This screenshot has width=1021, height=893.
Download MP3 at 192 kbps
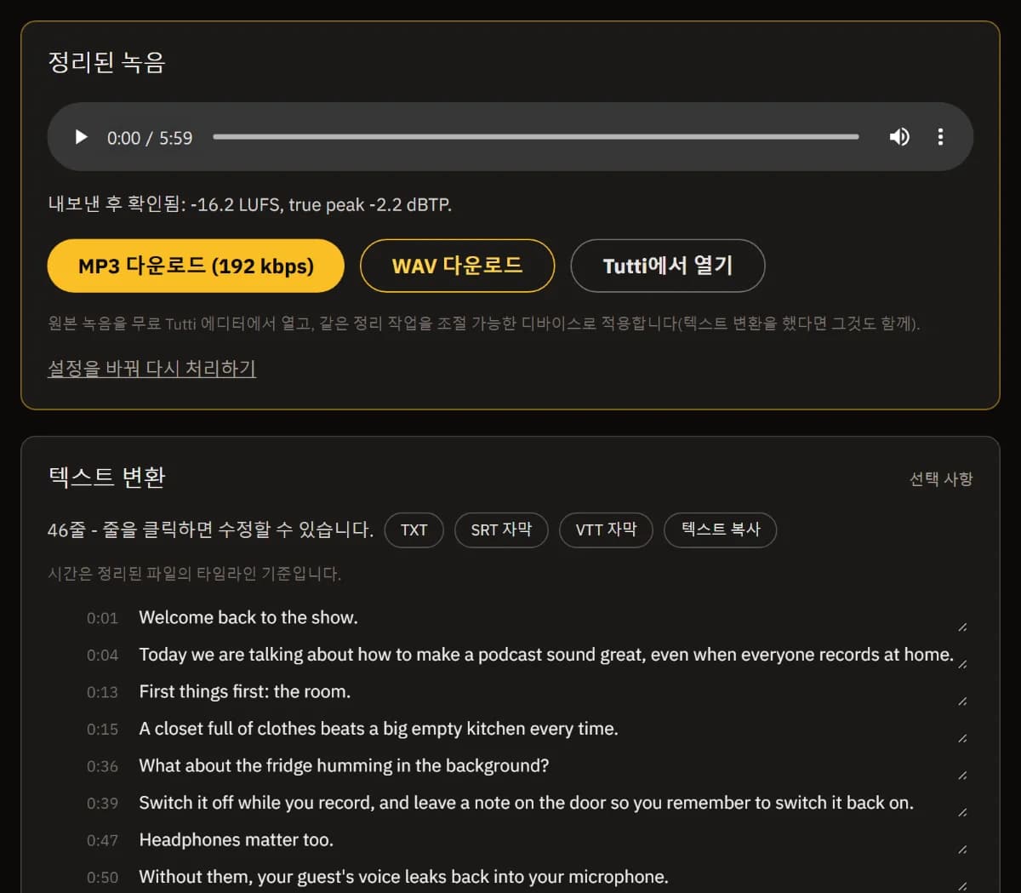tap(196, 266)
